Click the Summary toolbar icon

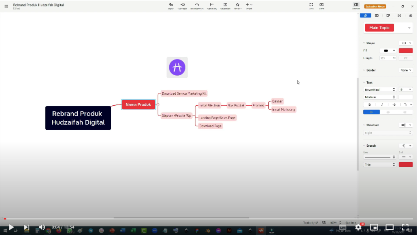(x=211, y=5)
